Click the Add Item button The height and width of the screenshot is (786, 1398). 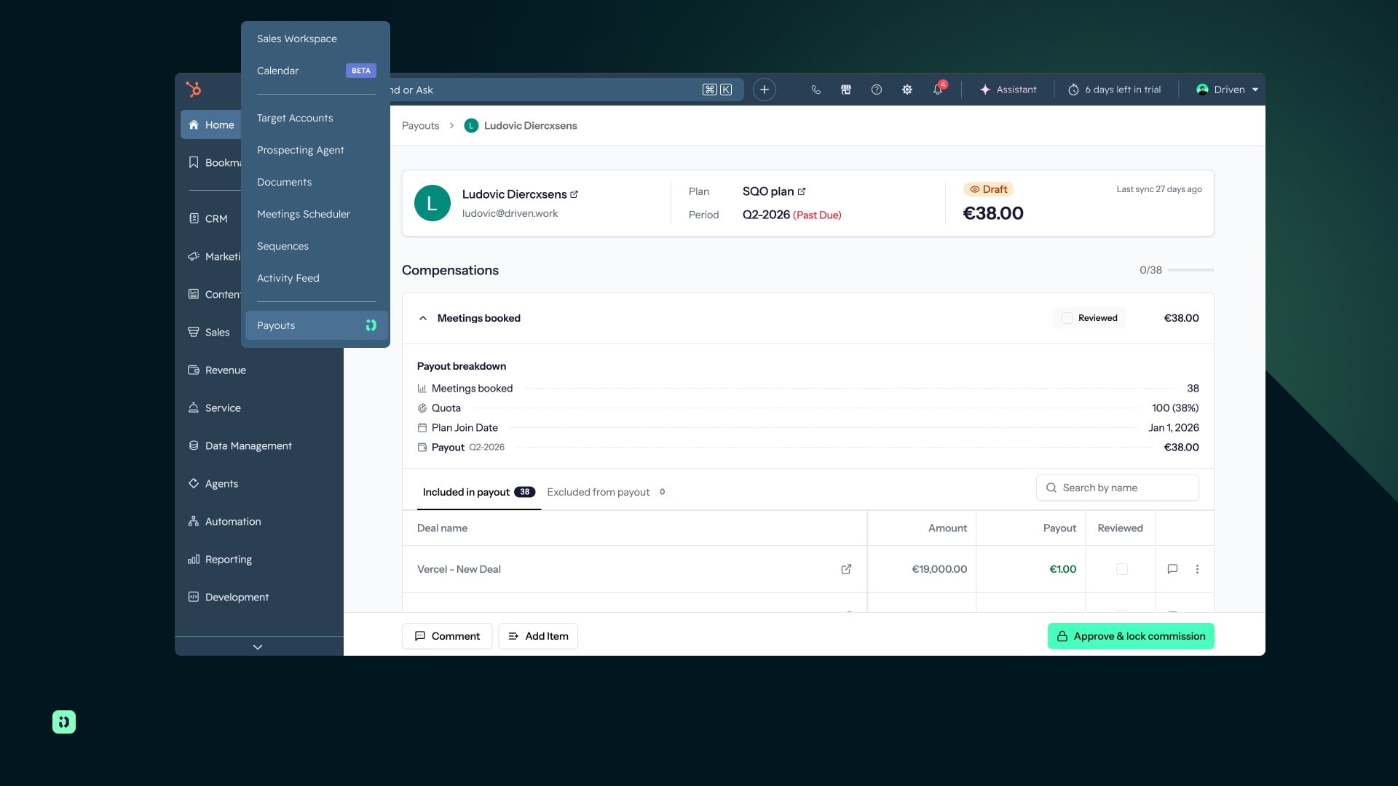click(538, 636)
